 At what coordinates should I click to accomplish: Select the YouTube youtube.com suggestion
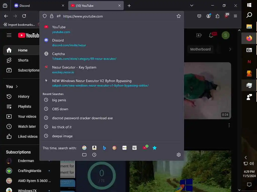click(x=112, y=29)
